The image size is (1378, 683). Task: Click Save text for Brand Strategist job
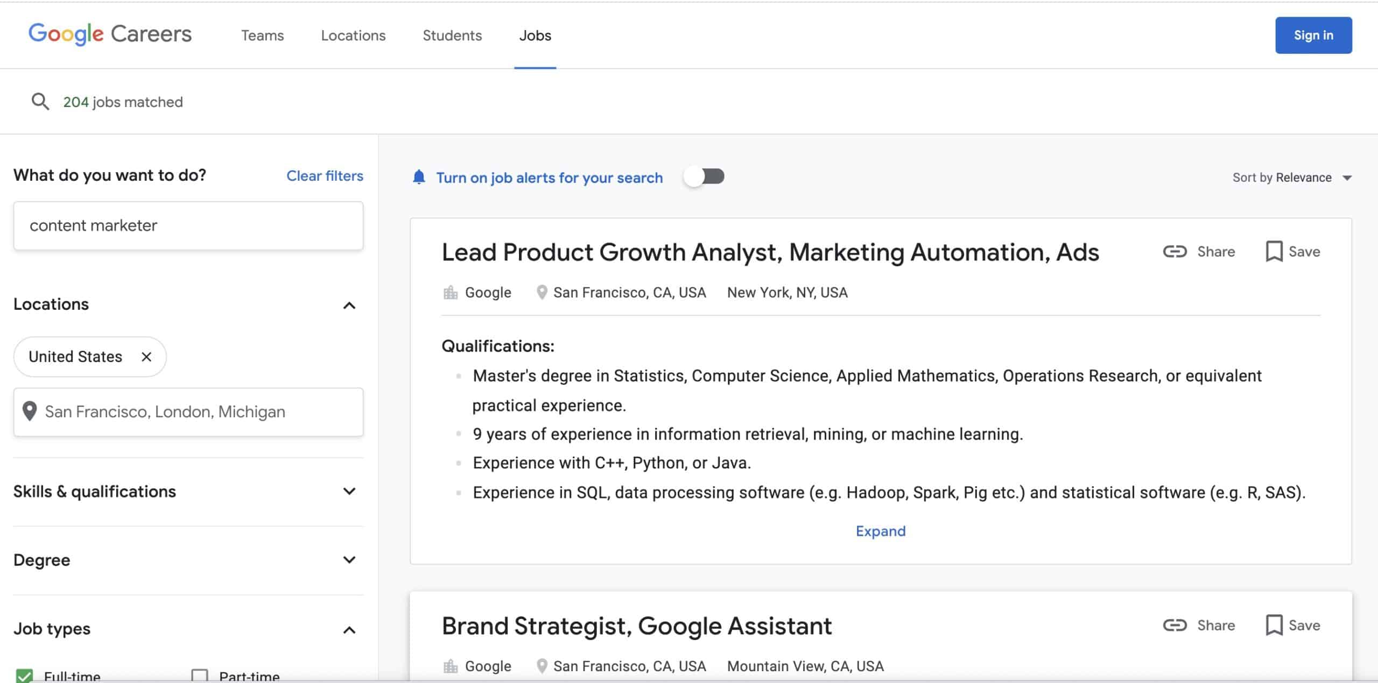[x=1304, y=625]
